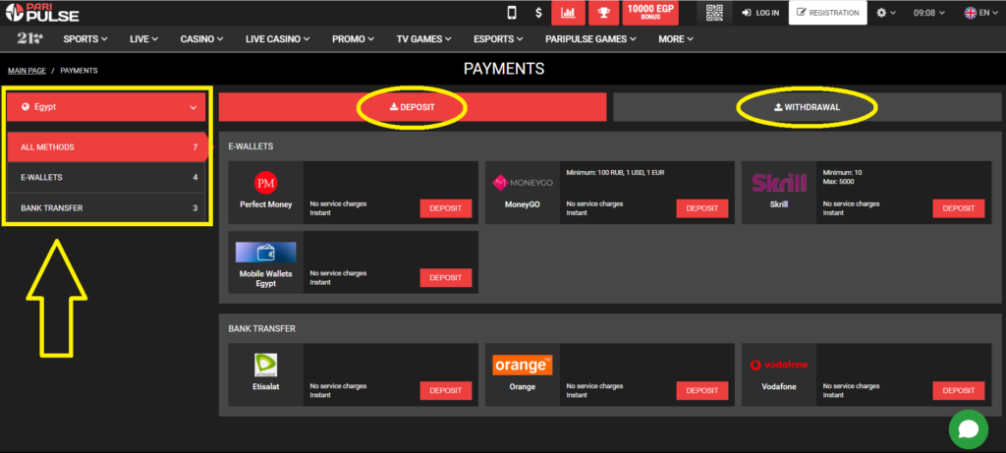Click the Registration button

coord(827,13)
